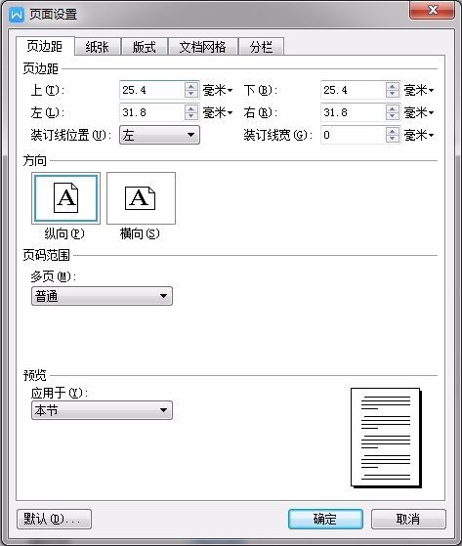Viewport: 462px width, 546px height.
Task: Switch to the 纸张 tab
Action: tap(98, 47)
